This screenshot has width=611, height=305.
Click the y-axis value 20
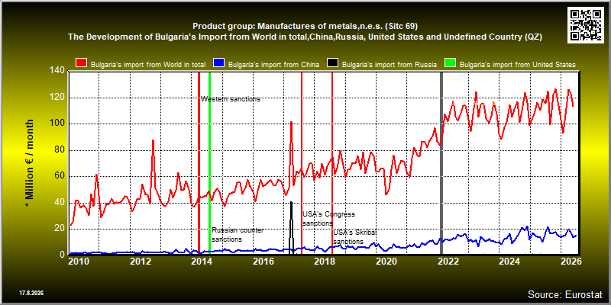60,229
